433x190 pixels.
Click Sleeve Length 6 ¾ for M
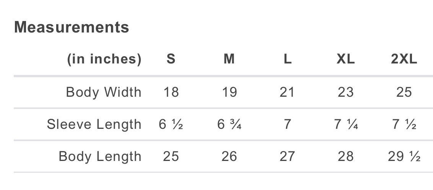coord(229,124)
